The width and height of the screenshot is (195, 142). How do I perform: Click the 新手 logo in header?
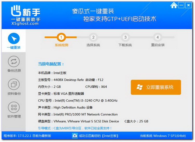(x=26, y=11)
